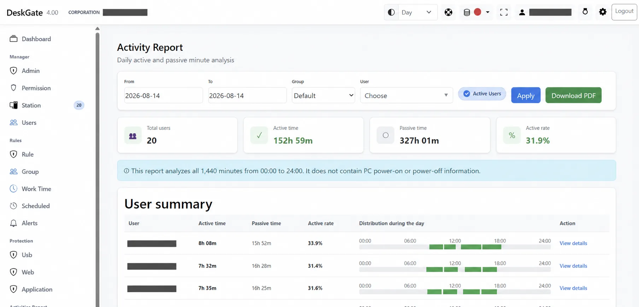Screen dimensions: 639x307
Task: Click the fullscreen icon in header
Action: point(504,12)
